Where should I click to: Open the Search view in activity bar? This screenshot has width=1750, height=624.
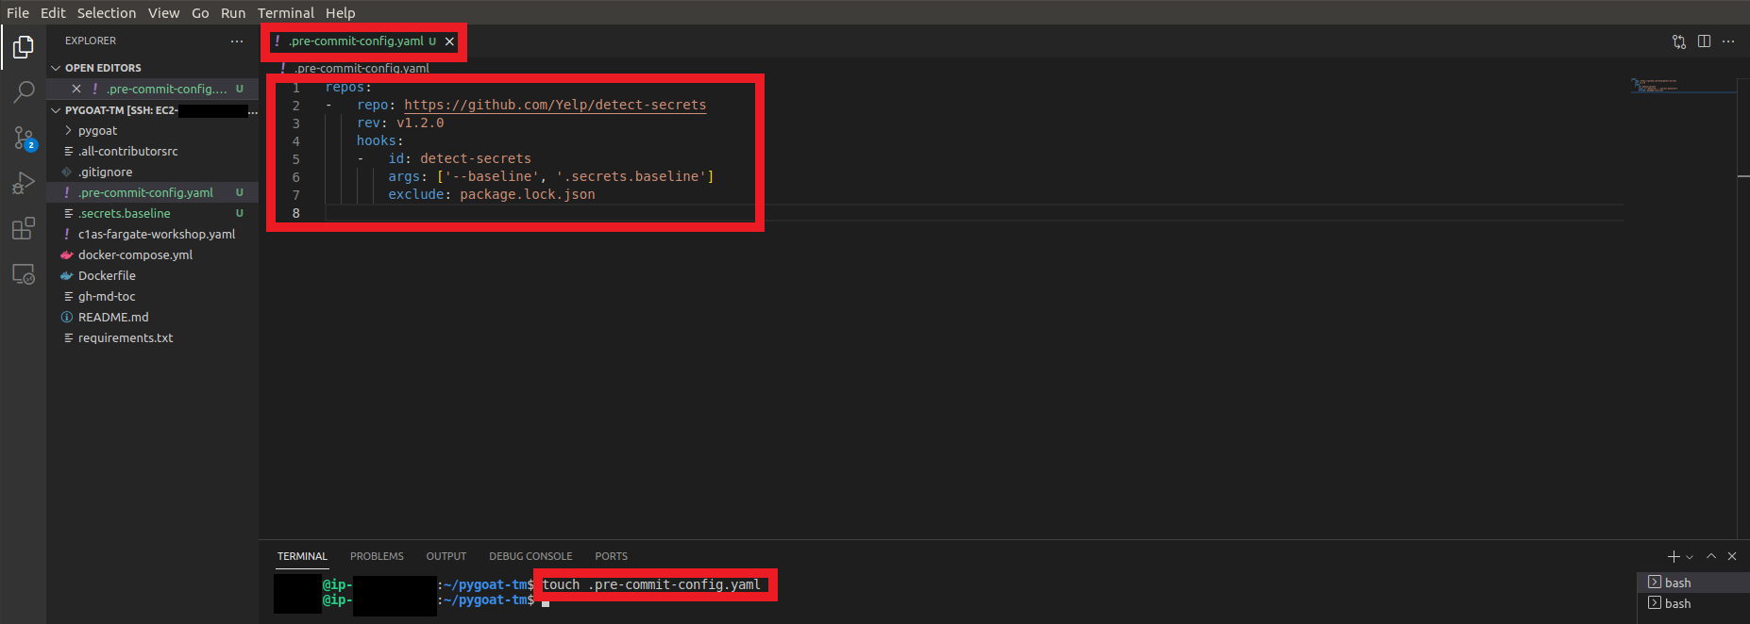tap(24, 91)
